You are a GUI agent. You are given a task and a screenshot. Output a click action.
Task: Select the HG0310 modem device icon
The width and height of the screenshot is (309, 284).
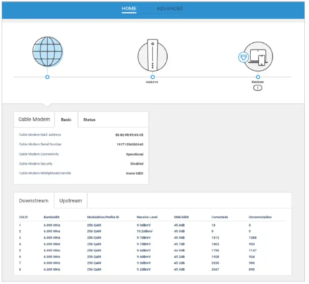(152, 55)
